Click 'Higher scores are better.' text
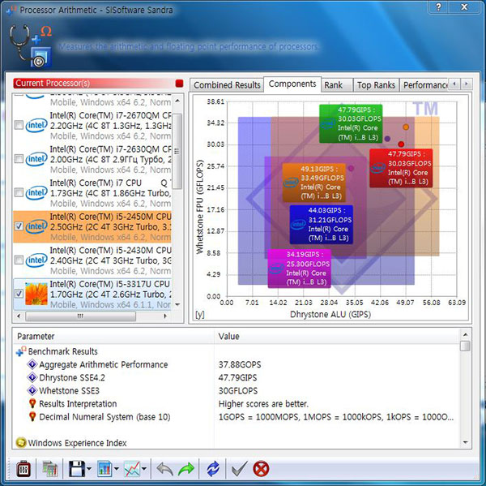The height and width of the screenshot is (486, 486). [x=263, y=403]
